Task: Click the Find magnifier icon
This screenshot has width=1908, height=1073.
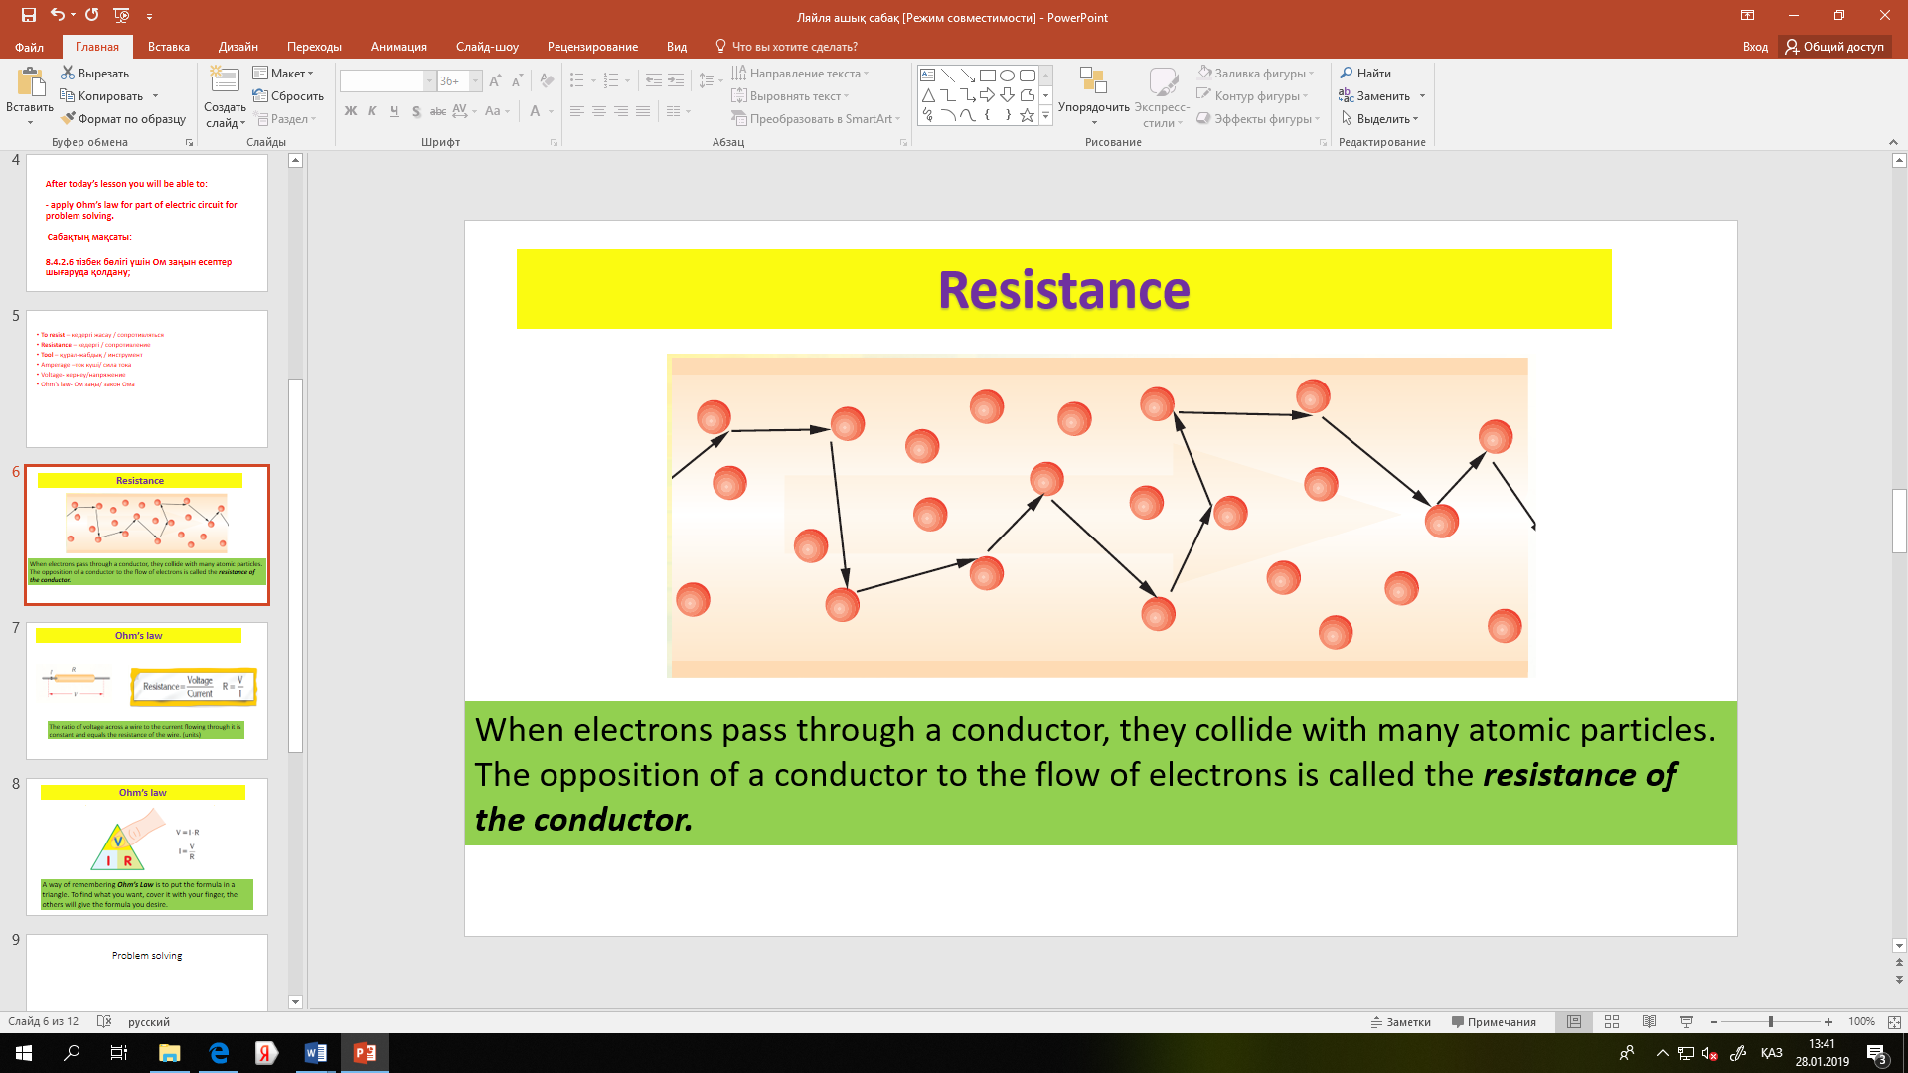Action: (x=1347, y=73)
